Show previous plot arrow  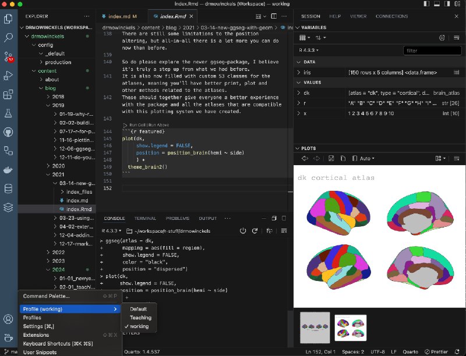point(305,158)
